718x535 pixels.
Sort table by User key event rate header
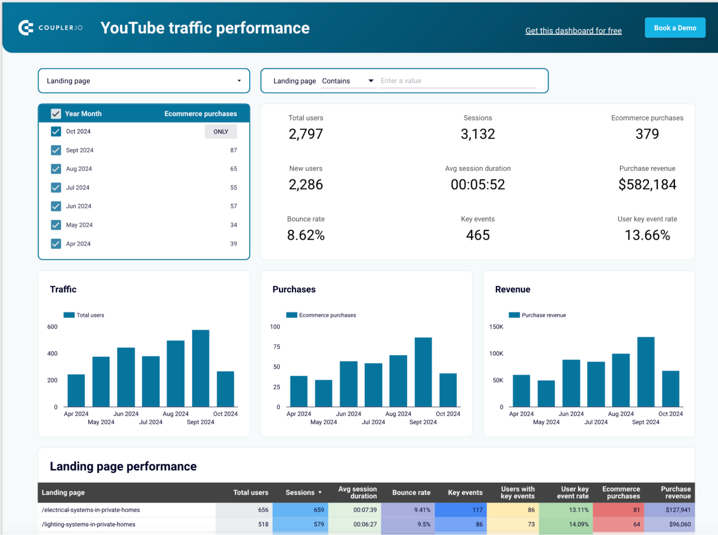[573, 492]
